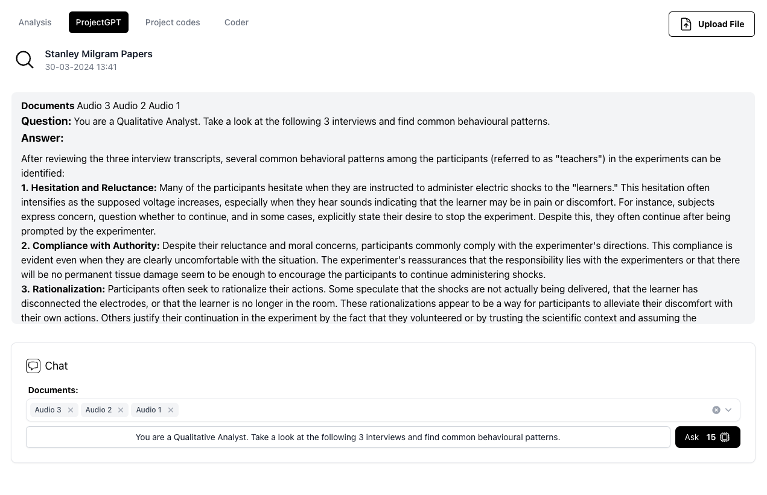This screenshot has width=767, height=495.
Task: Remove the Audio 2 document tag
Action: coord(121,410)
